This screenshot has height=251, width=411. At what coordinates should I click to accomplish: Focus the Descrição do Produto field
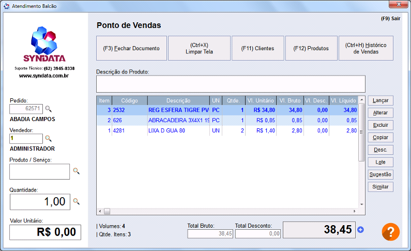click(x=231, y=84)
